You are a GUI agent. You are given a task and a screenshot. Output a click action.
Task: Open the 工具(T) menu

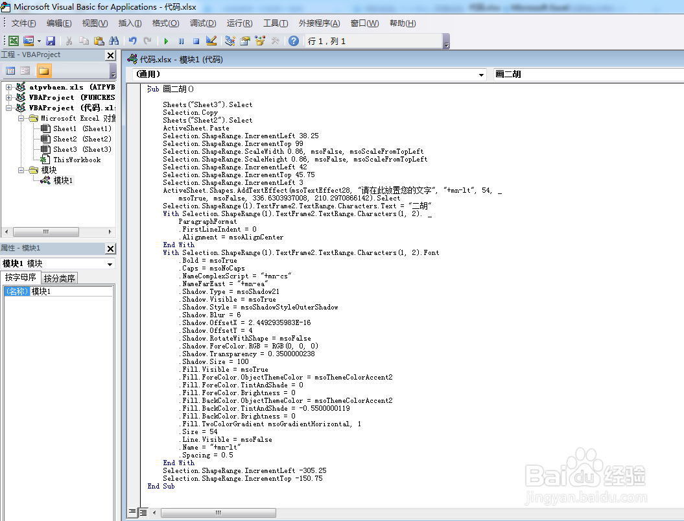tap(276, 23)
